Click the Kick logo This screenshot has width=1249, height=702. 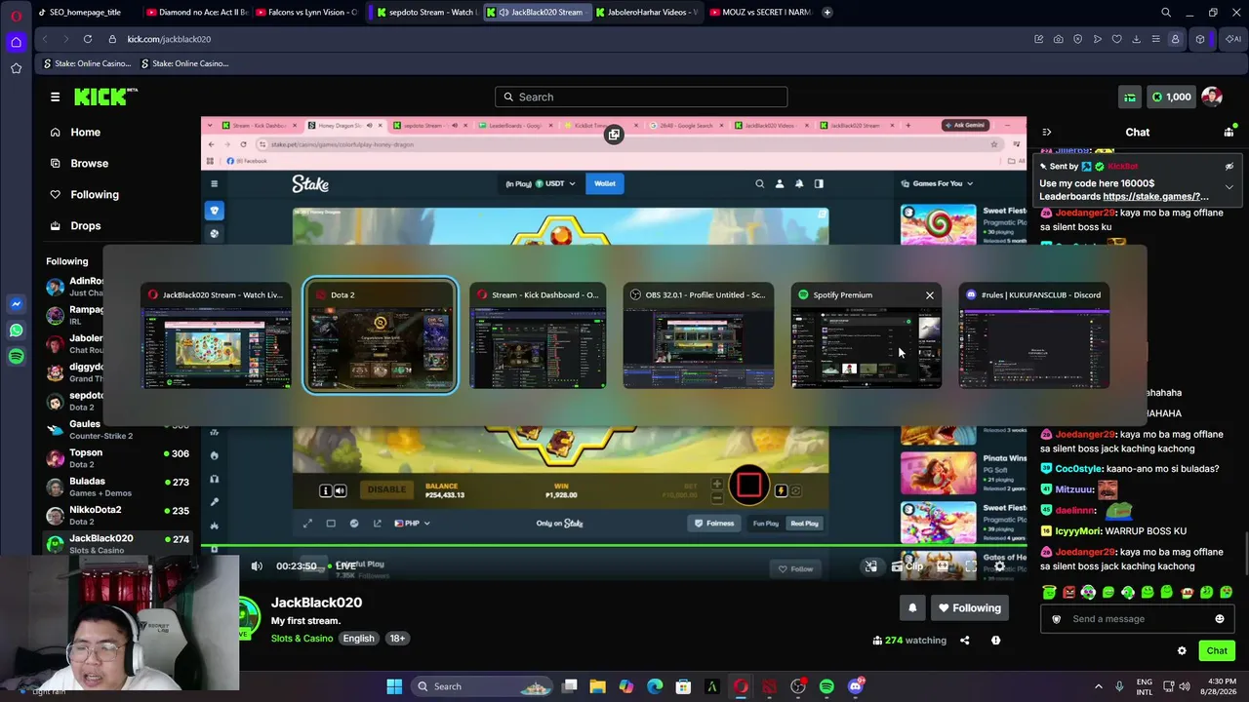click(105, 97)
